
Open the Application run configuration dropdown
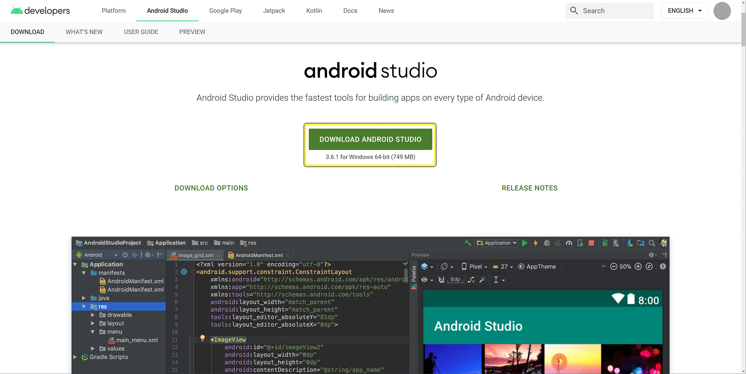click(x=496, y=243)
